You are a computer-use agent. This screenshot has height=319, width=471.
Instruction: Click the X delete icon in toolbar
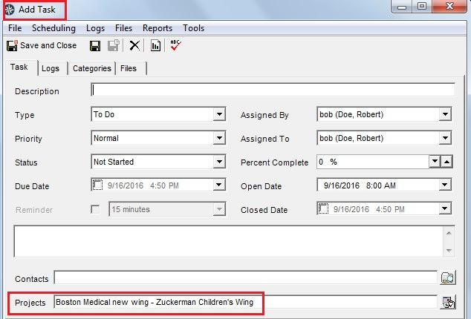click(x=134, y=46)
